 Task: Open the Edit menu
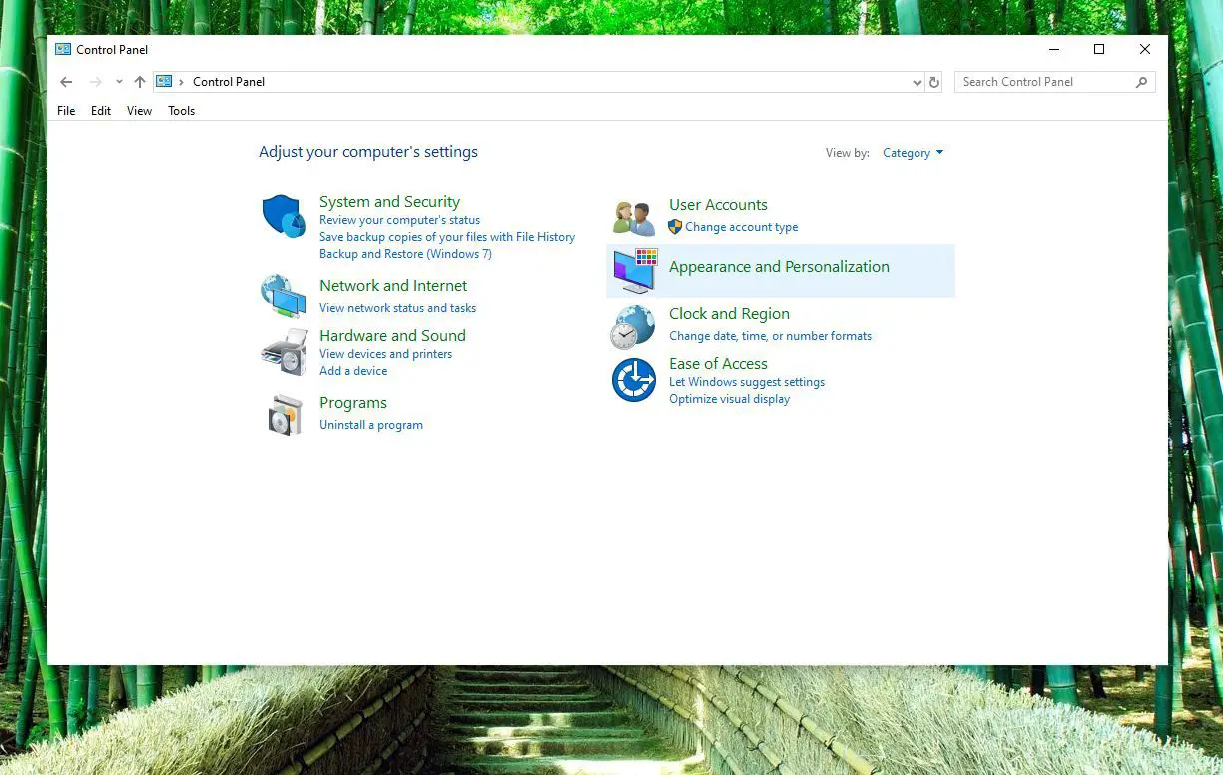[x=101, y=111]
